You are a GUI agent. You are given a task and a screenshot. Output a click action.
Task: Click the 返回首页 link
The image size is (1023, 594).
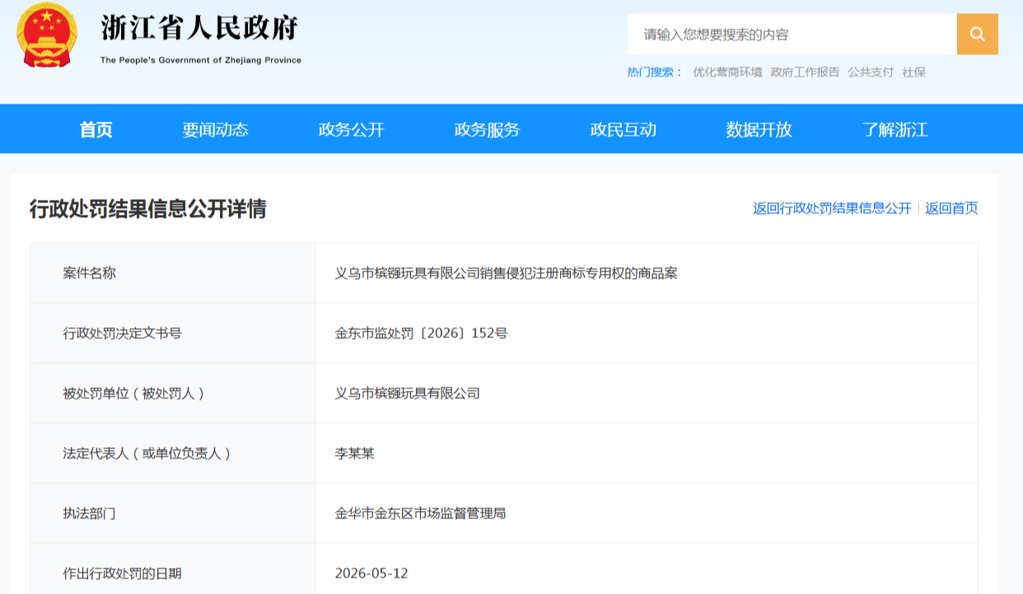[951, 208]
